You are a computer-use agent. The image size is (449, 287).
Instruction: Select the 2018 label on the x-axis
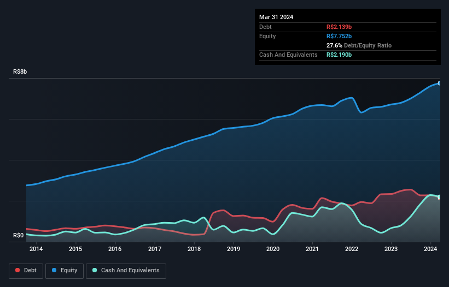tap(194, 249)
